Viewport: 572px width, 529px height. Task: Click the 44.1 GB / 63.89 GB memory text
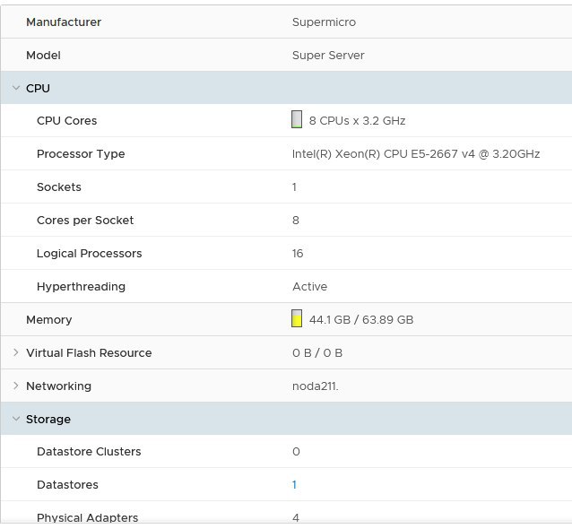[x=361, y=319]
